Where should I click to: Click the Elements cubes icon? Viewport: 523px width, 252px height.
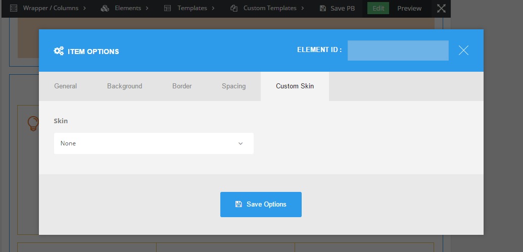click(105, 8)
